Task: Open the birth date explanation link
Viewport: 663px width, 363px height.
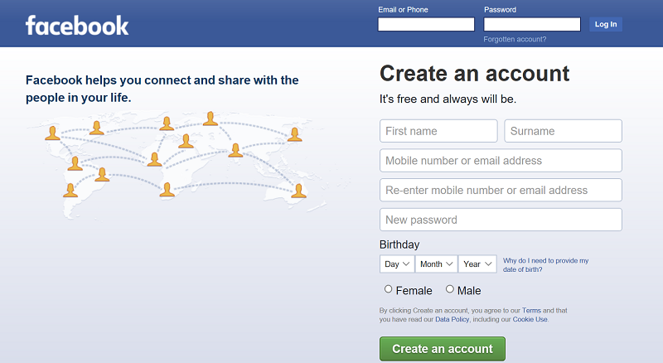Action: pos(545,264)
